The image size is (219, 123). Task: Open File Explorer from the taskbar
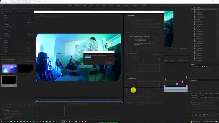coord(11,122)
